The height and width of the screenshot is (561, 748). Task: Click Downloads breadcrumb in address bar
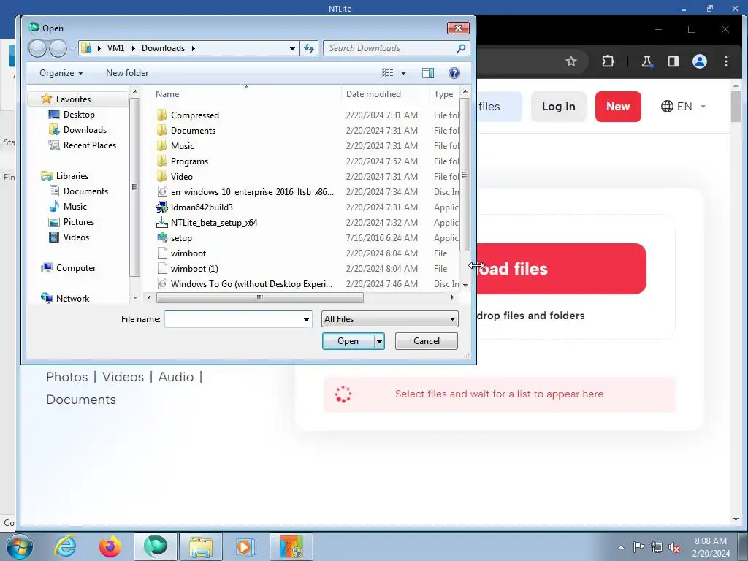[163, 48]
